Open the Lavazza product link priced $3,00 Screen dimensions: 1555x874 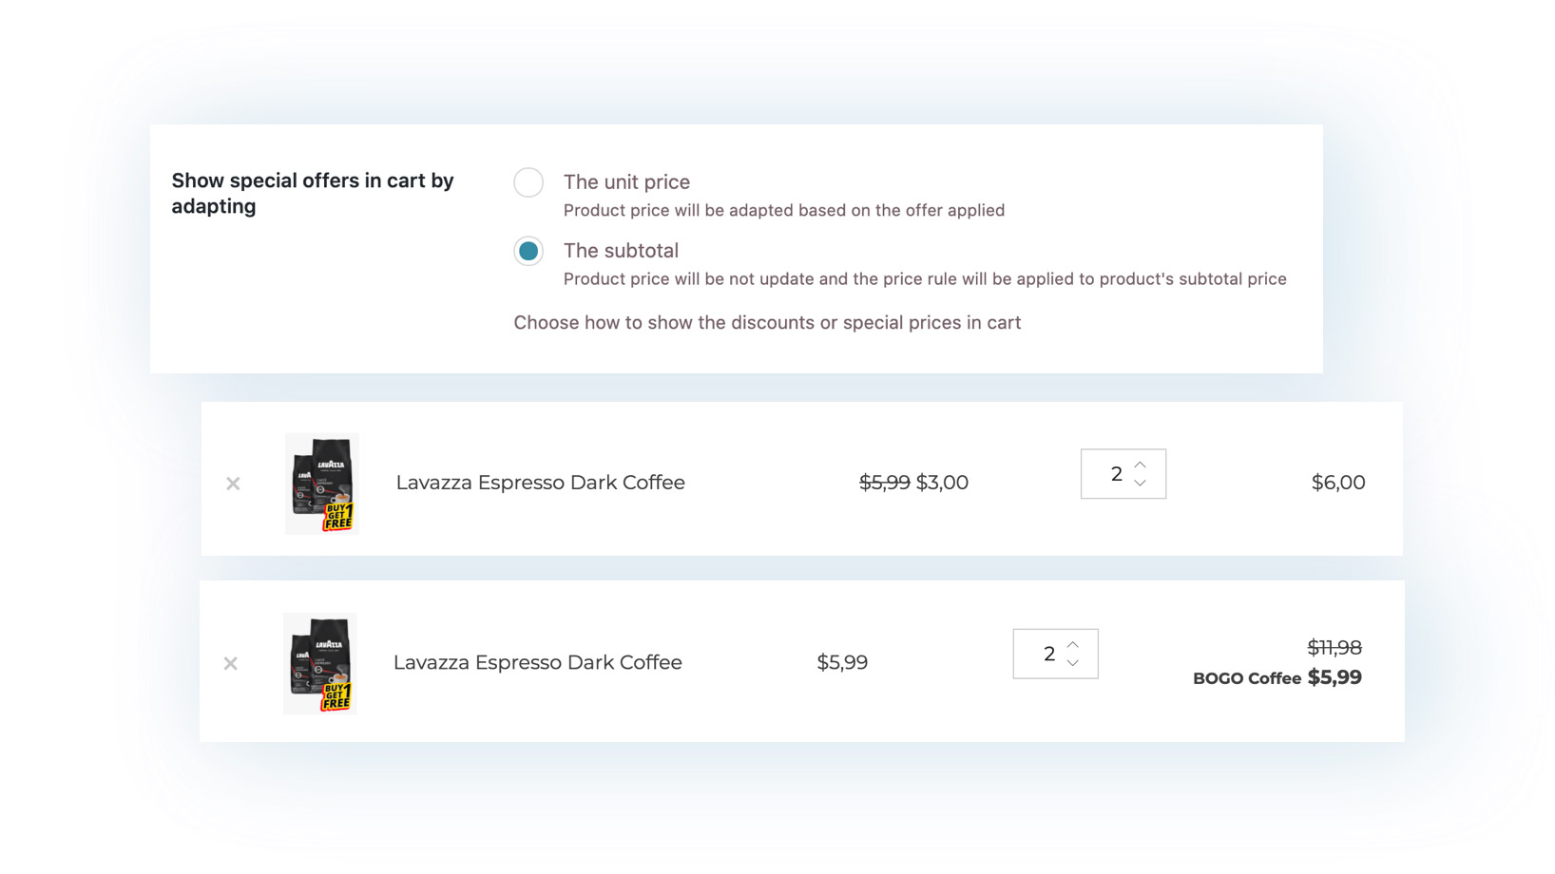tap(540, 483)
